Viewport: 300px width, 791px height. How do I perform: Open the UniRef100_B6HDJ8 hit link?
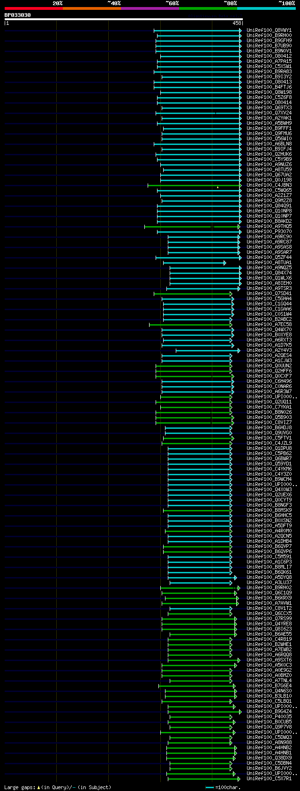(x=269, y=428)
